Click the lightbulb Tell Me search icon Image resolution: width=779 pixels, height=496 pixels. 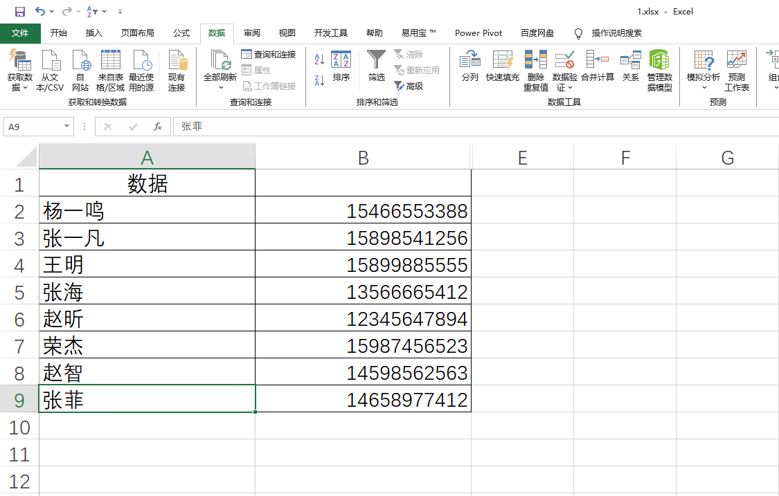pos(578,33)
